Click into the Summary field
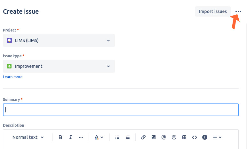This screenshot has height=149, width=247. coord(121,110)
